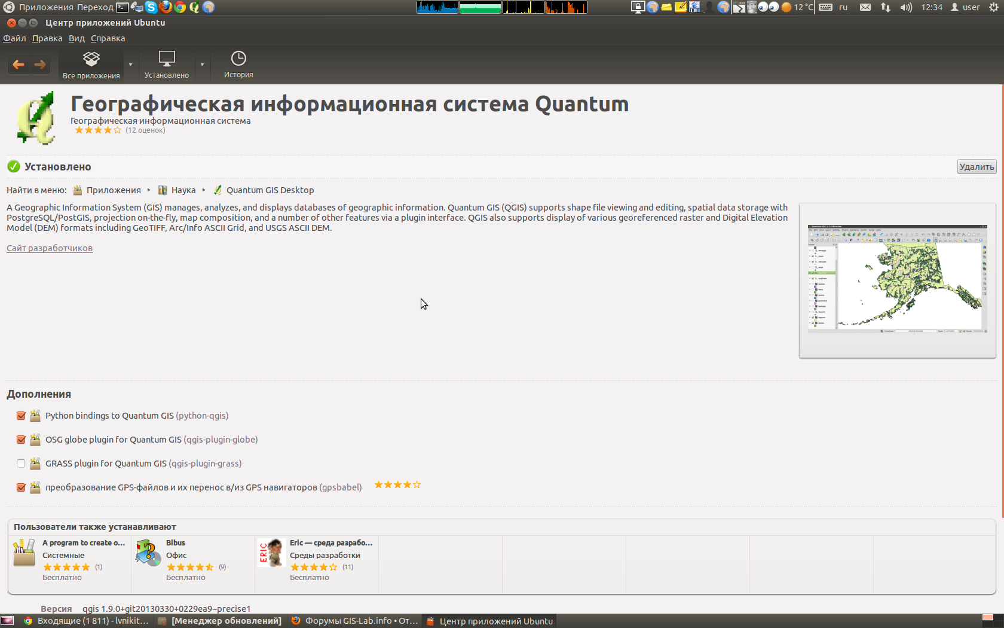Open the Сайт разработчиков link
This screenshot has width=1004, height=628.
tap(50, 248)
